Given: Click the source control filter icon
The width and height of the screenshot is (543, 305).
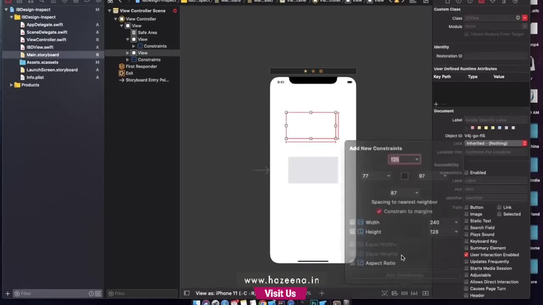Looking at the screenshot, I should click(98, 294).
